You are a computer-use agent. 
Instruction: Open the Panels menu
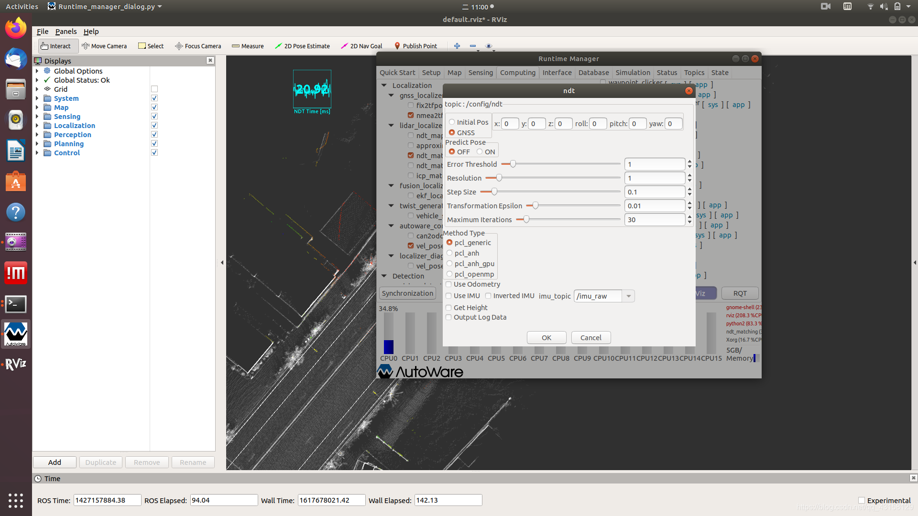66,32
